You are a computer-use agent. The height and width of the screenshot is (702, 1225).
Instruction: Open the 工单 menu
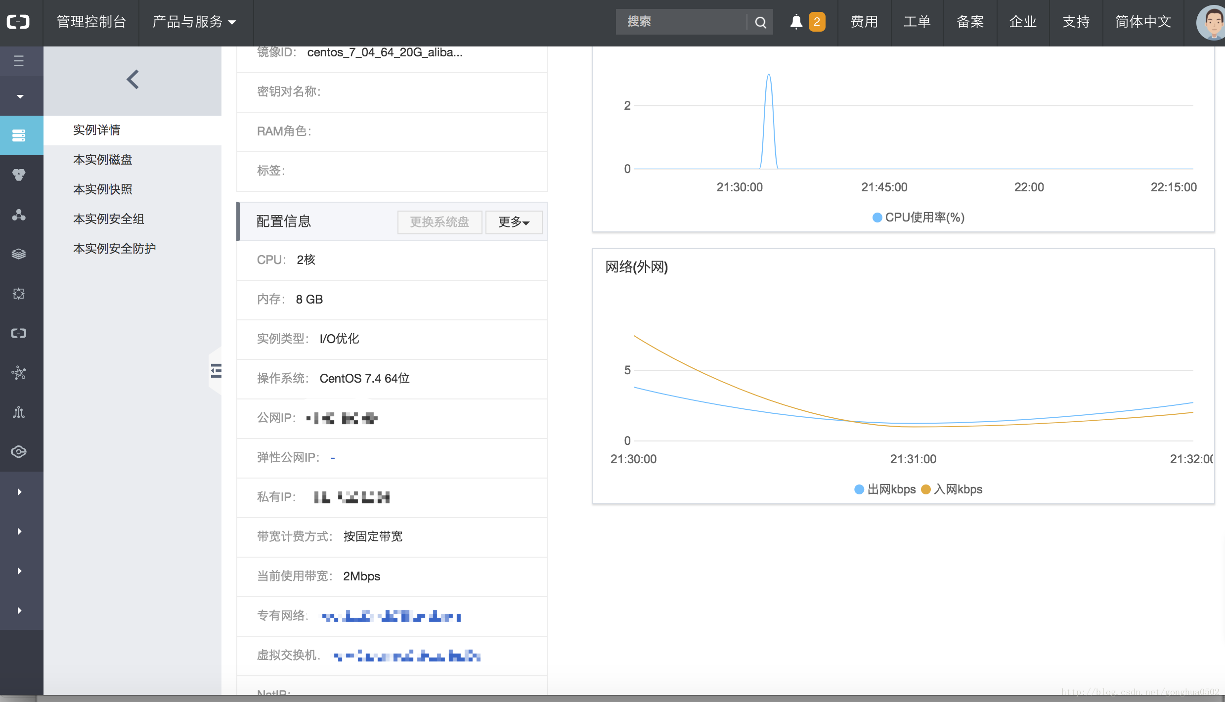coord(917,22)
